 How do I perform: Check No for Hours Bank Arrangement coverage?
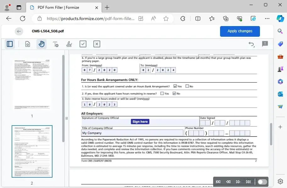pos(187,86)
